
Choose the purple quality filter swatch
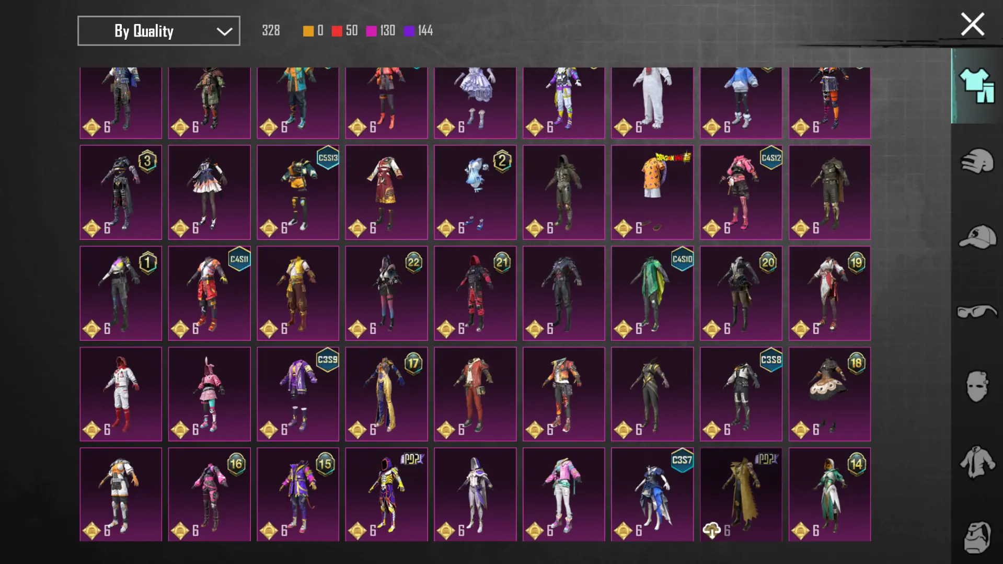click(409, 31)
